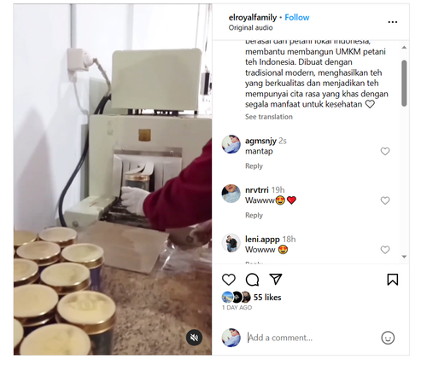Reply to nrvtrri's comment
The image size is (427, 365).
pos(254,215)
